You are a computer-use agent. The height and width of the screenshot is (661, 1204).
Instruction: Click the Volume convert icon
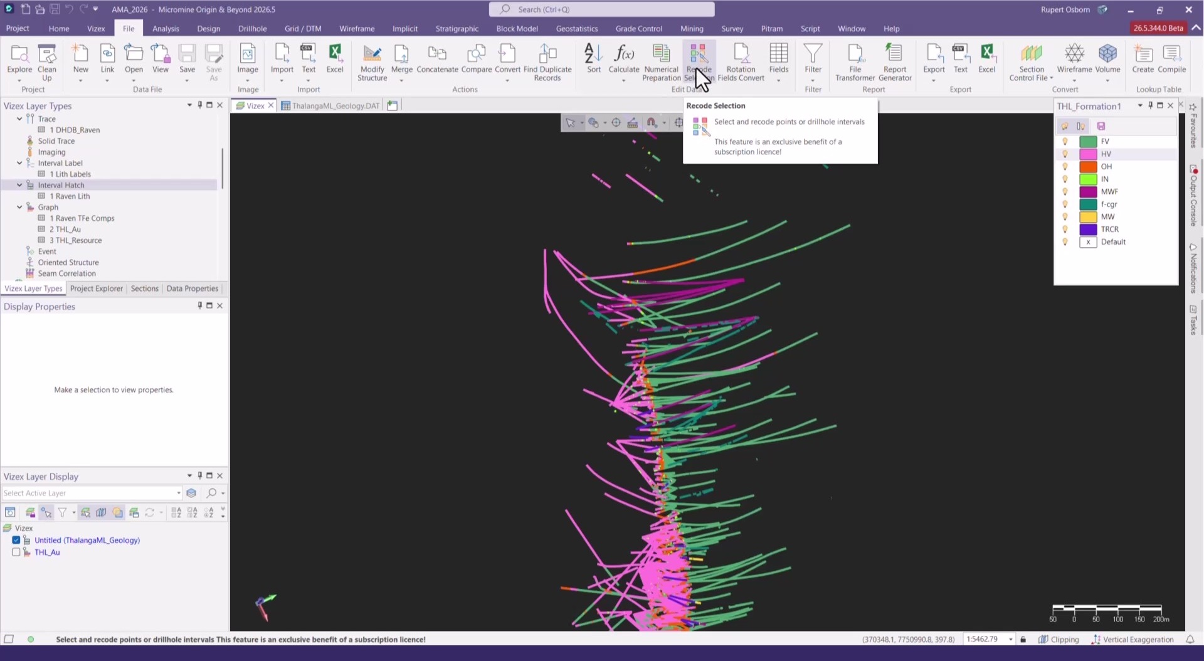click(1107, 61)
